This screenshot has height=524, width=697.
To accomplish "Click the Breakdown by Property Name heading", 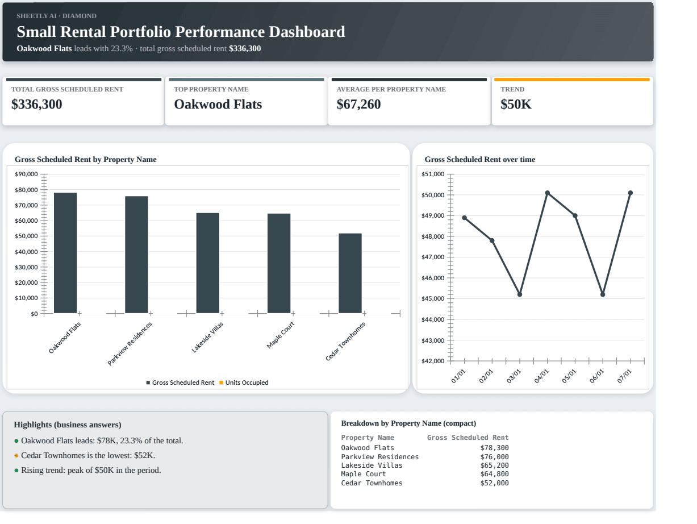I will click(409, 423).
